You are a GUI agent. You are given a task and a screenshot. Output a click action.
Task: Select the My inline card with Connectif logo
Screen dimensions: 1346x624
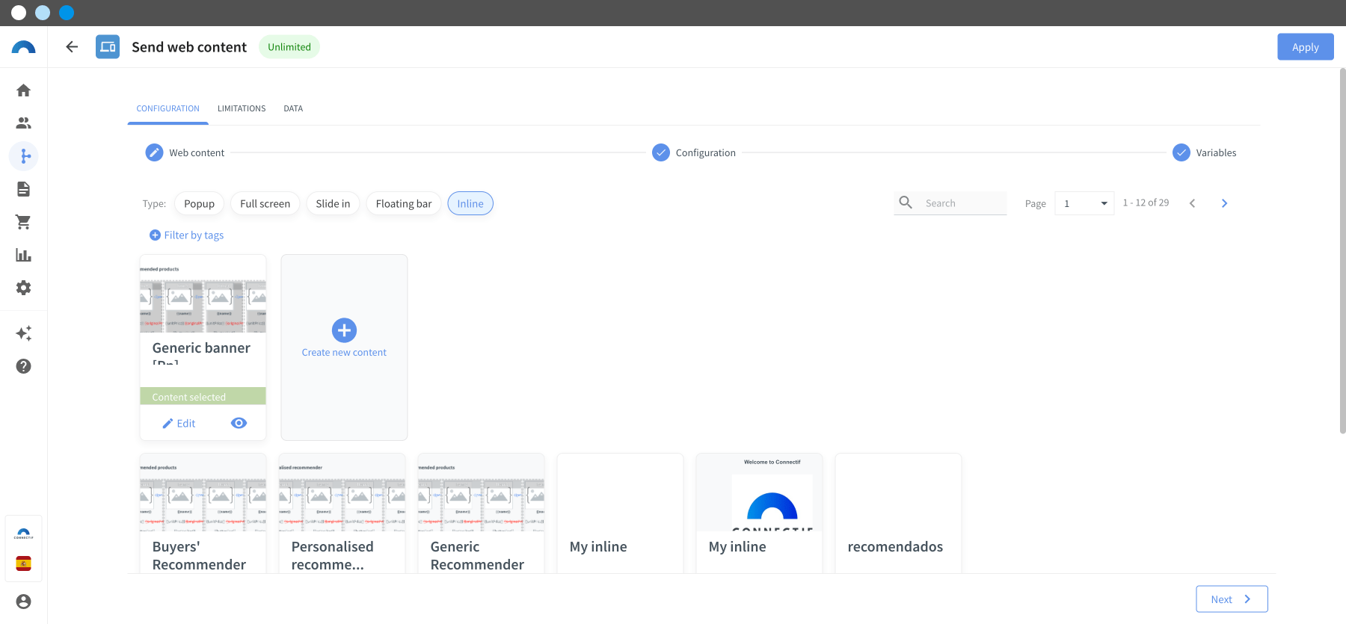(x=759, y=513)
